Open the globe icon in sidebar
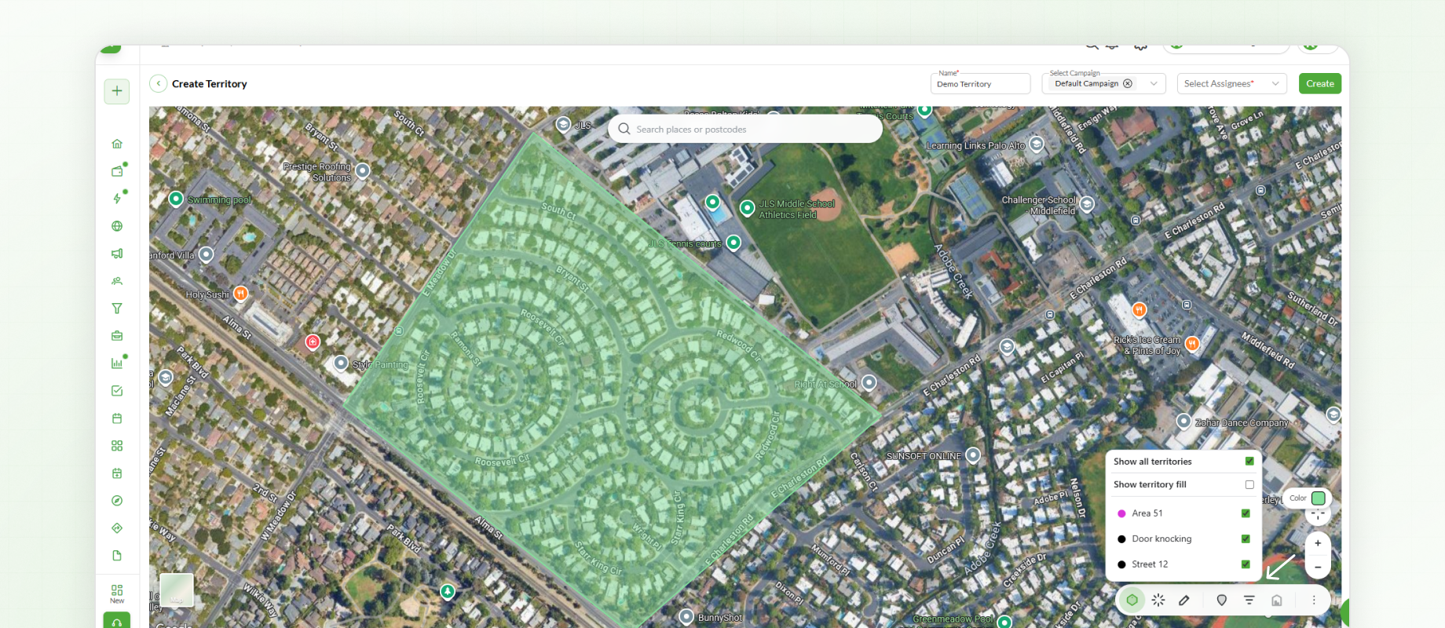This screenshot has width=1445, height=628. click(x=117, y=226)
